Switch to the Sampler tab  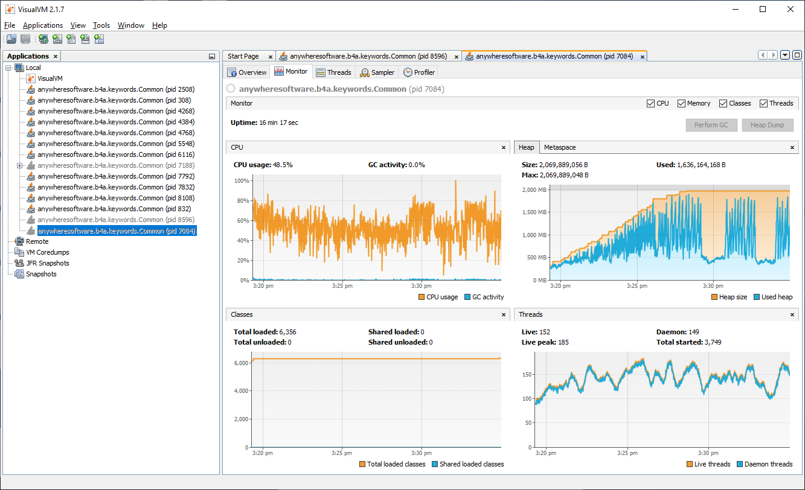pyautogui.click(x=377, y=72)
